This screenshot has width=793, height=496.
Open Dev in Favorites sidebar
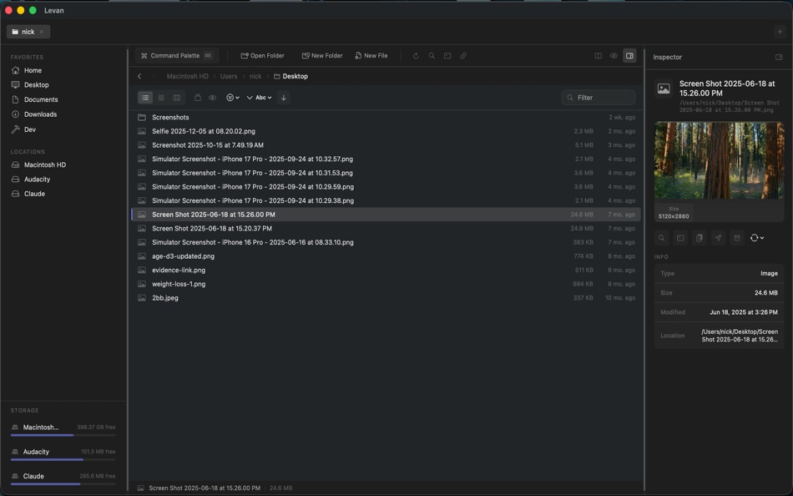tap(30, 129)
